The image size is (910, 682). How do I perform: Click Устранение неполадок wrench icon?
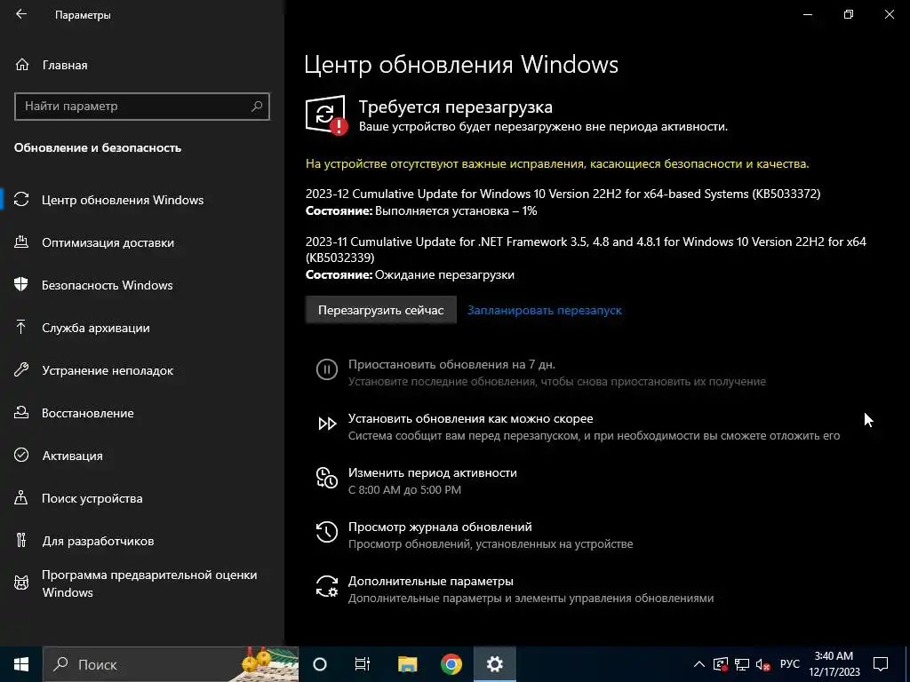tap(21, 370)
